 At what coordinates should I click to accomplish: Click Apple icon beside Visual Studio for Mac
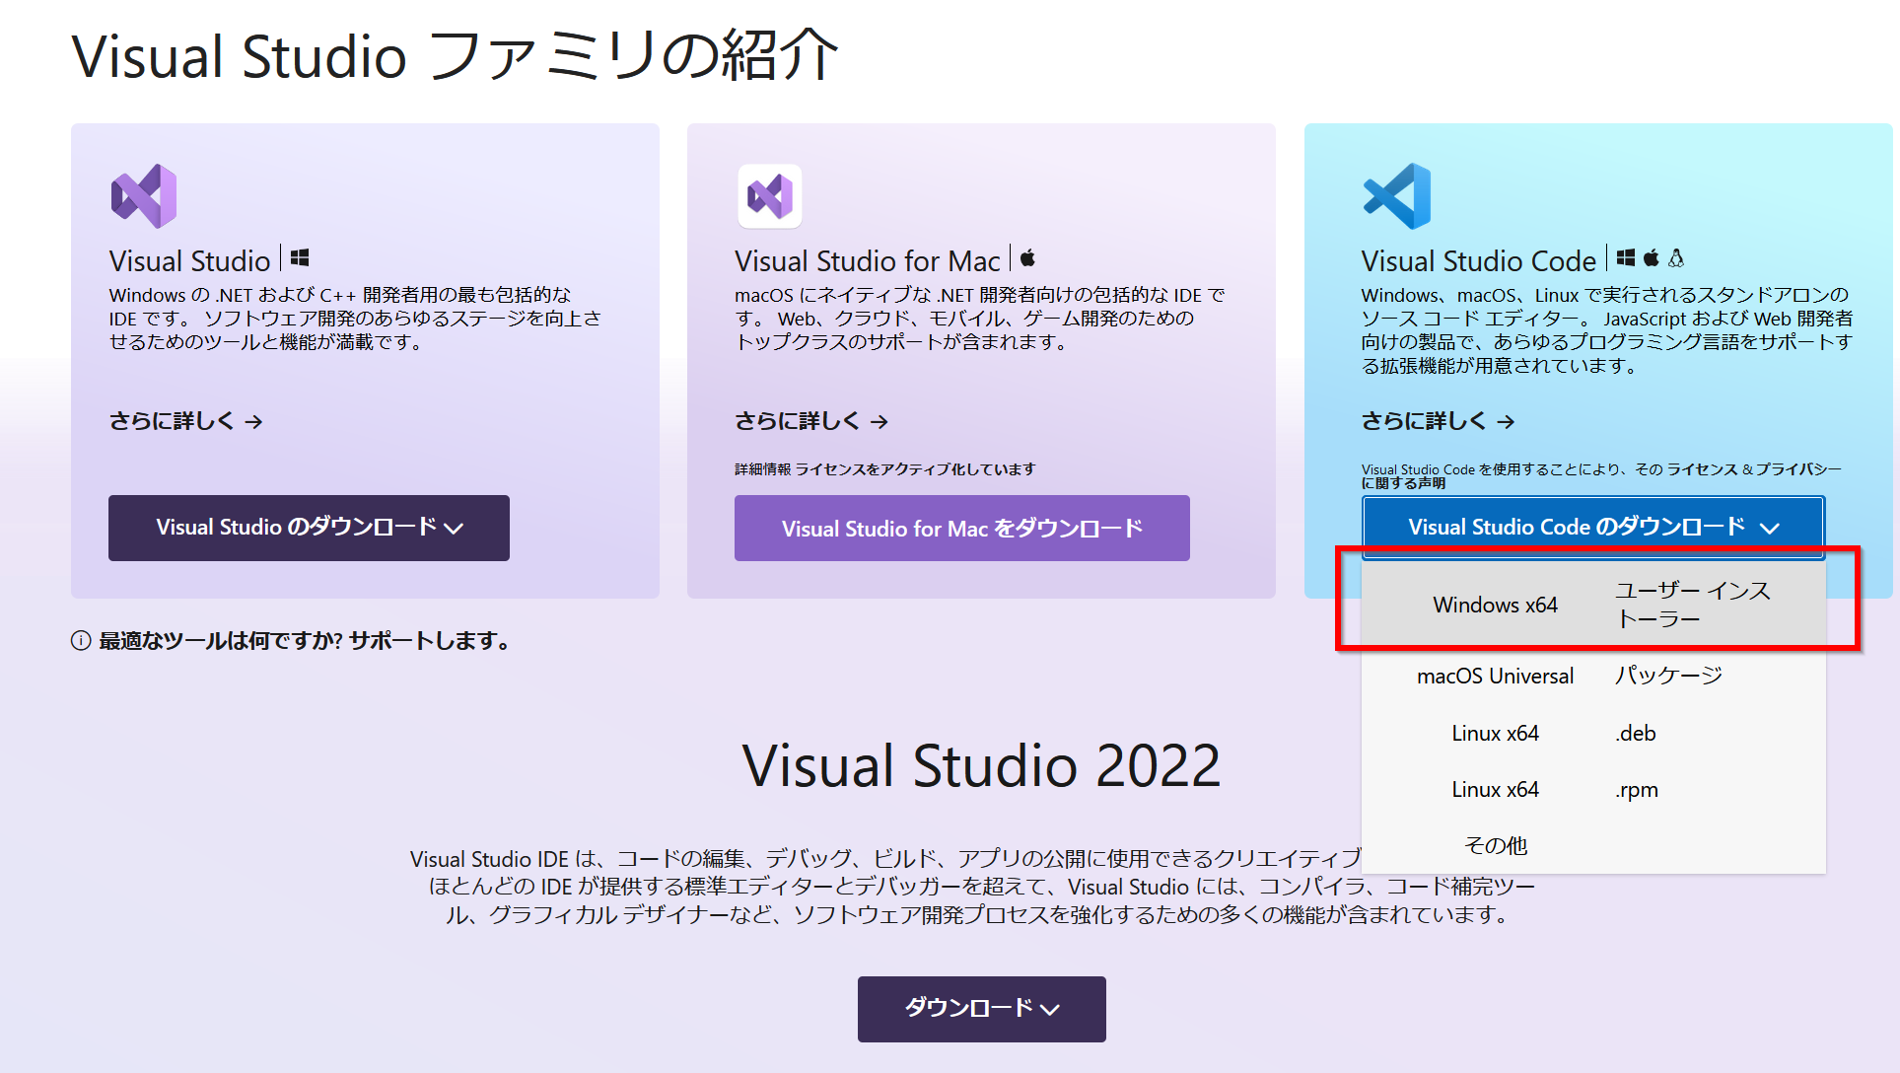coord(1027,258)
